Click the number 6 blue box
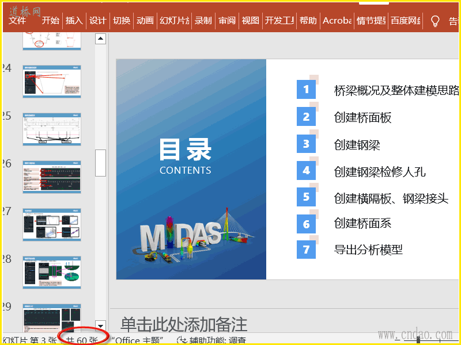461x345 pixels. click(x=306, y=224)
